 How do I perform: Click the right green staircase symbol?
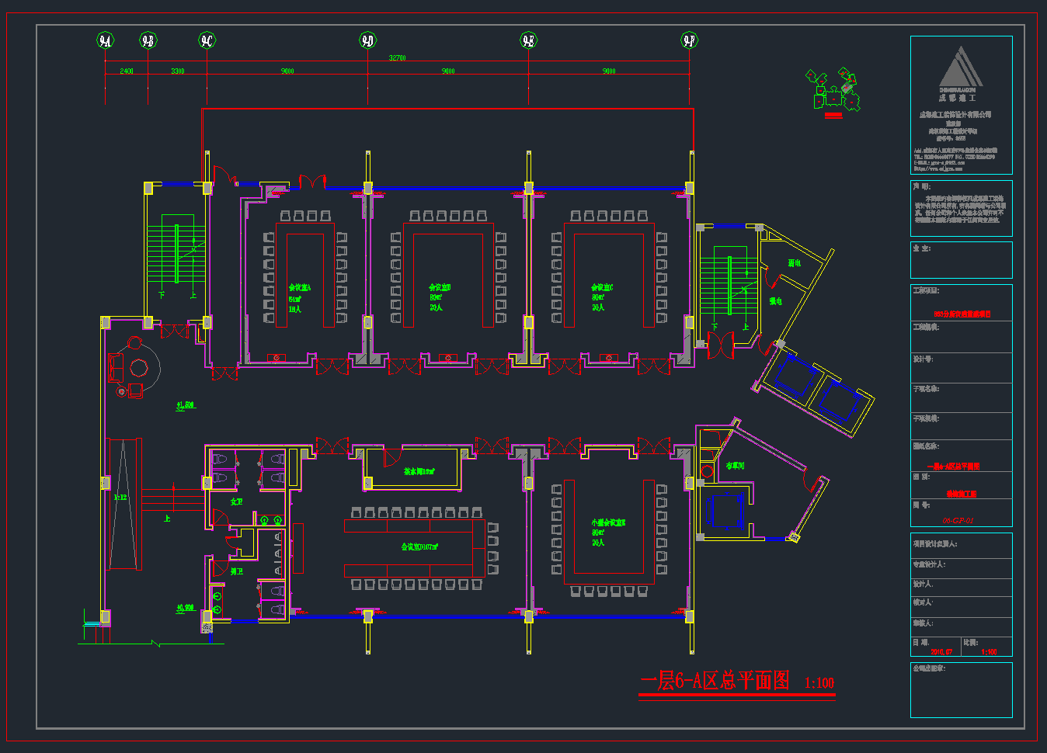[729, 286]
